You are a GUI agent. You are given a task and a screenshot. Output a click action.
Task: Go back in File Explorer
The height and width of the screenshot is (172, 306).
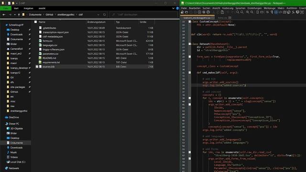4,15
